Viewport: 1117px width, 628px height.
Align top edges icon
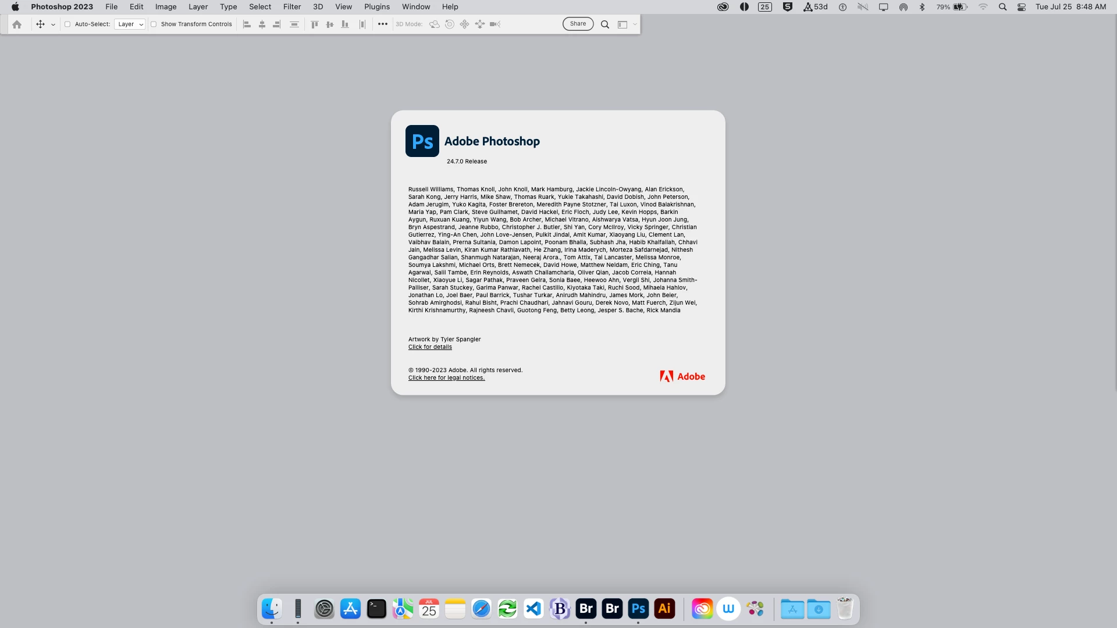pos(314,24)
